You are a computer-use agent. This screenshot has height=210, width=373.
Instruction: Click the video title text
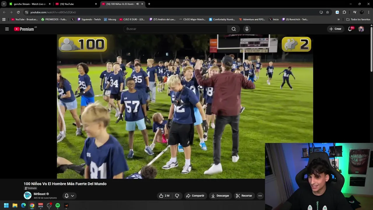pos(65,184)
